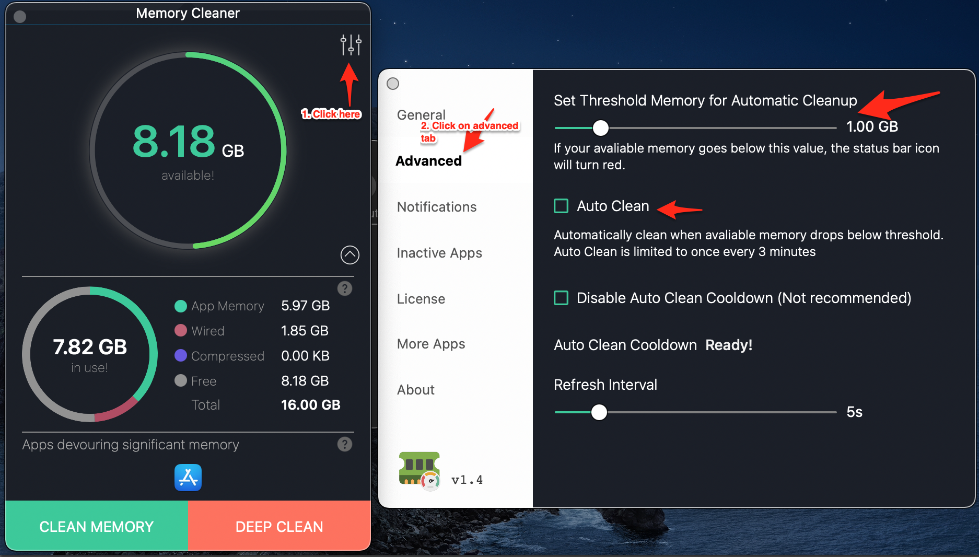Open the More Apps tab
Screen dimensions: 979x557
(431, 344)
